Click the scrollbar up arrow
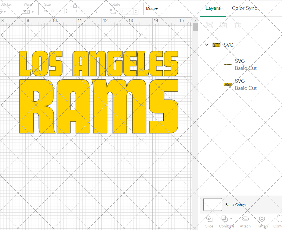This screenshot has width=282, height=230. (x=195, y=21)
